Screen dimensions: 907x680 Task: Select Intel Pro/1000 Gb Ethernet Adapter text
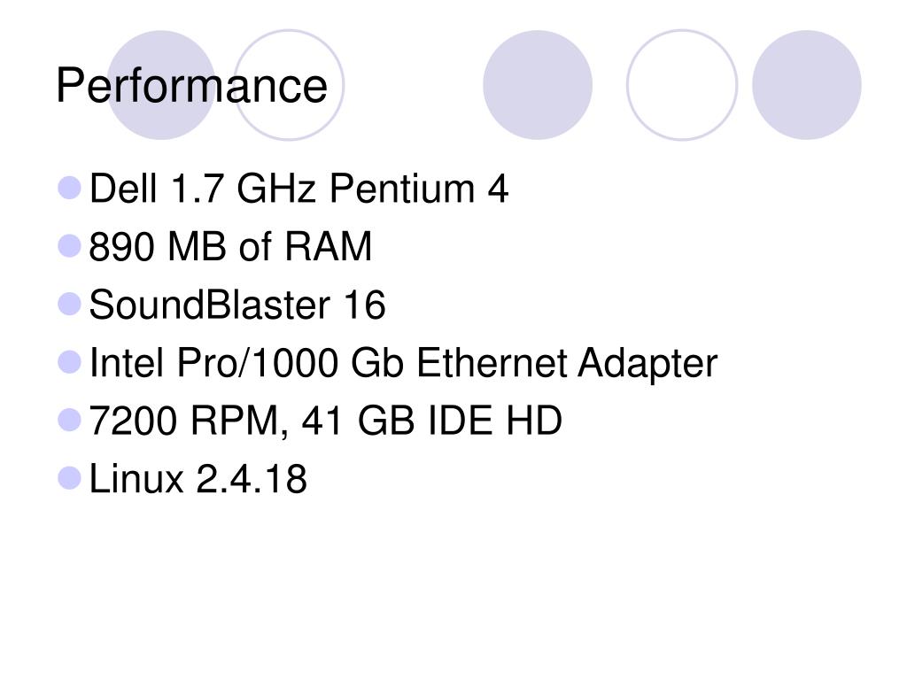coord(403,363)
